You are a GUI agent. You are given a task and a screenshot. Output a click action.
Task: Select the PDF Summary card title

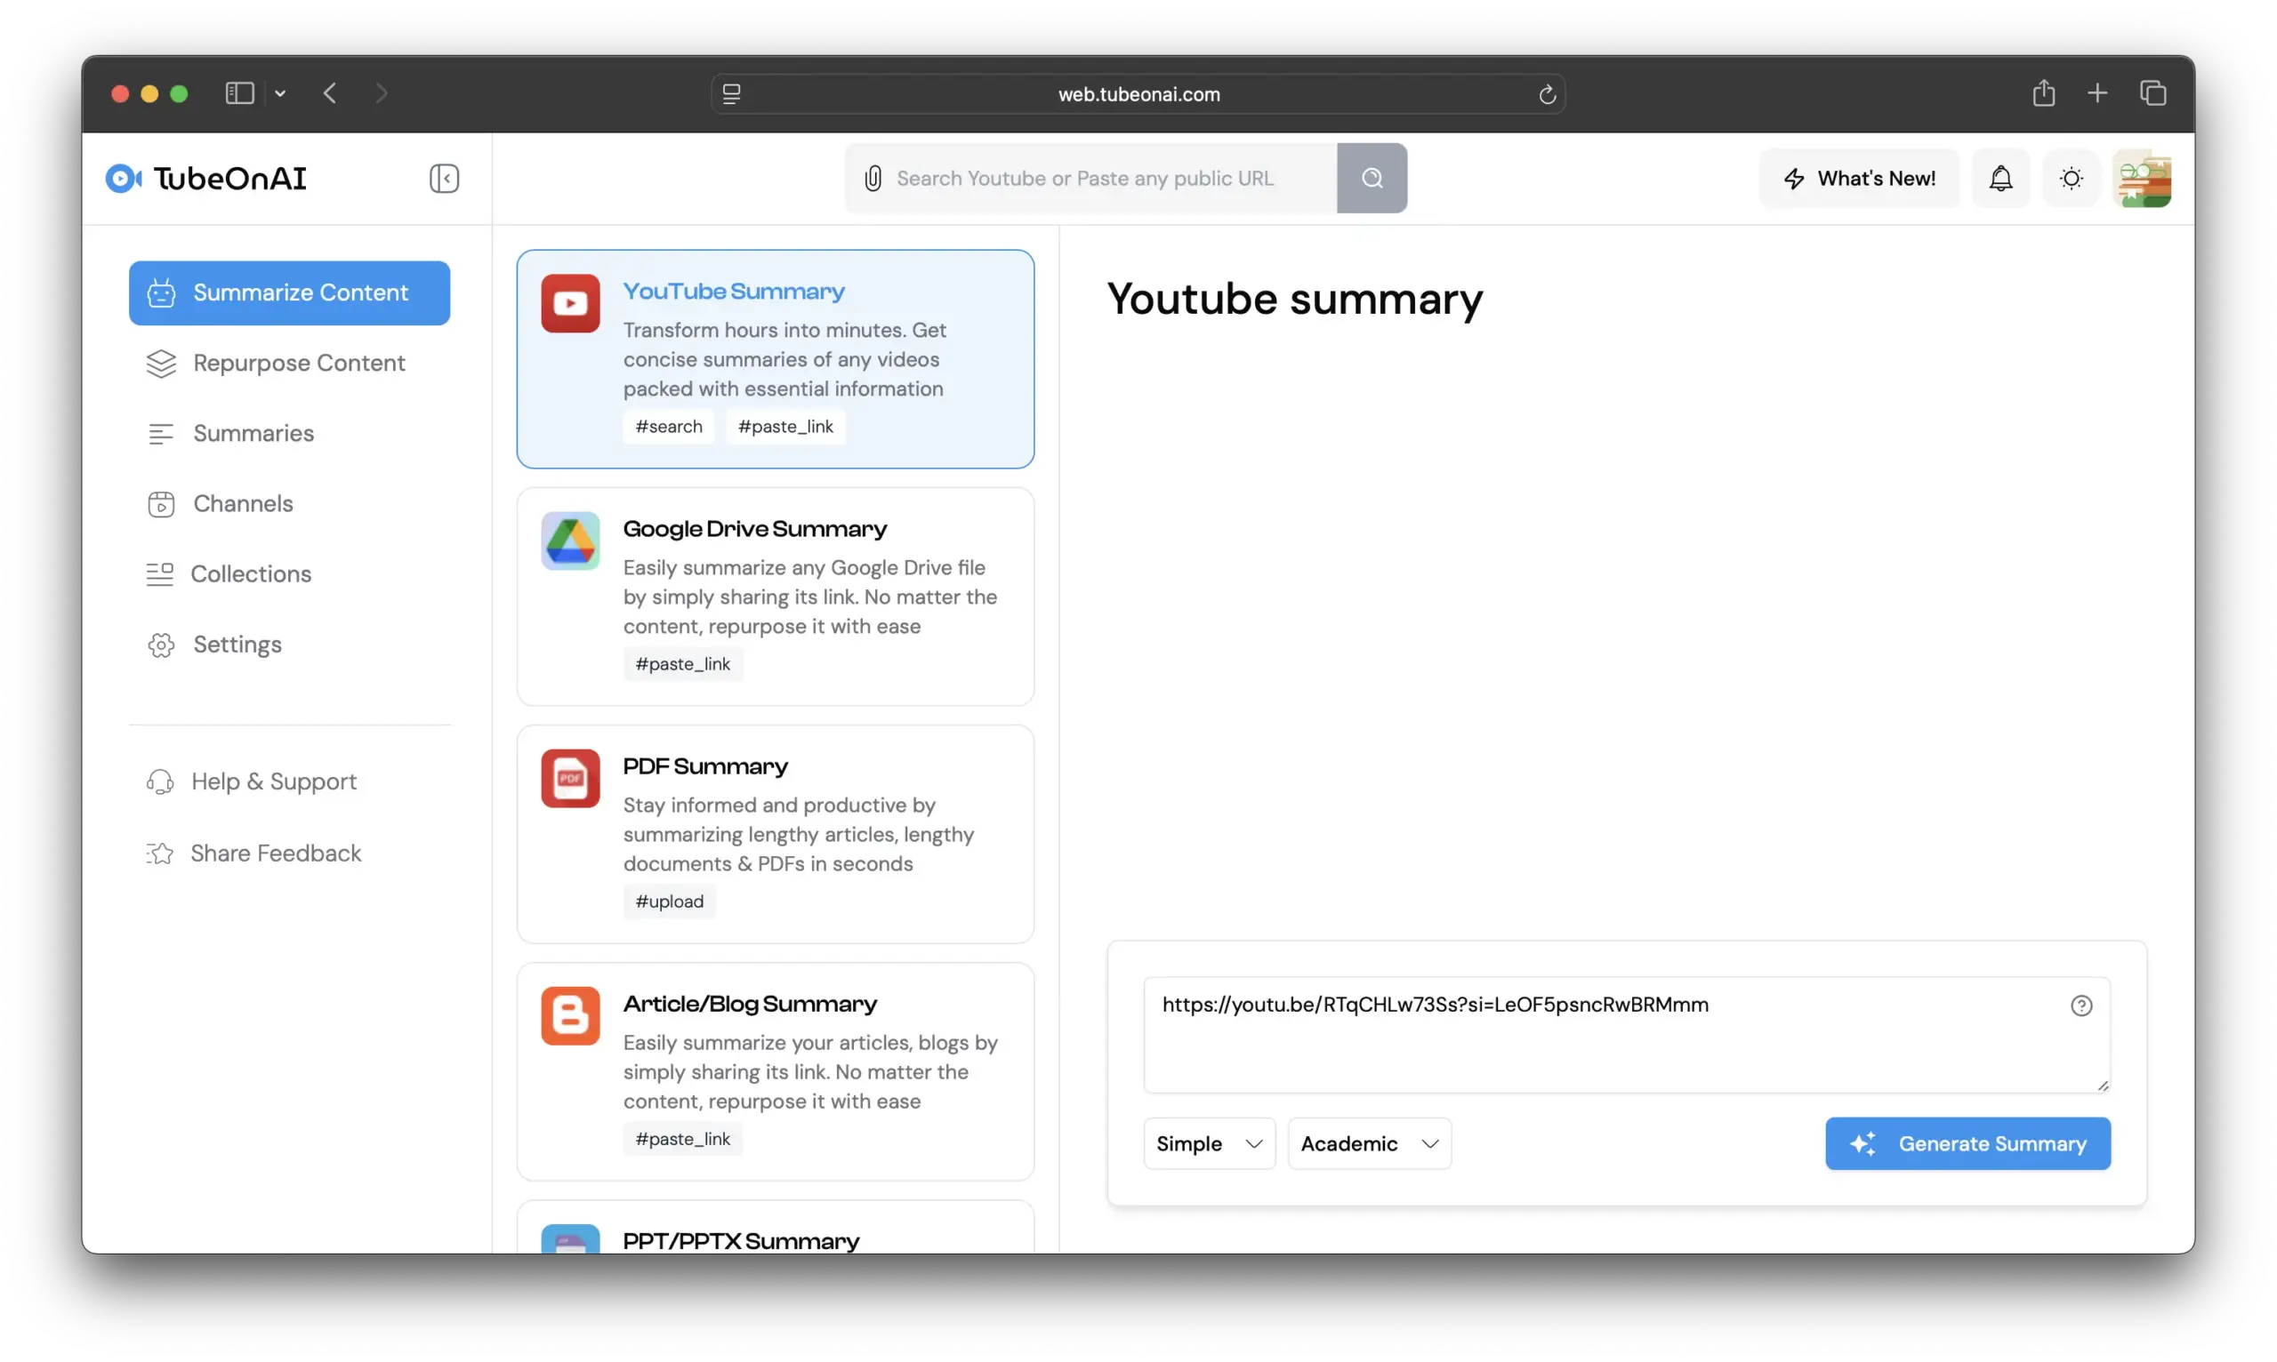pos(705,766)
